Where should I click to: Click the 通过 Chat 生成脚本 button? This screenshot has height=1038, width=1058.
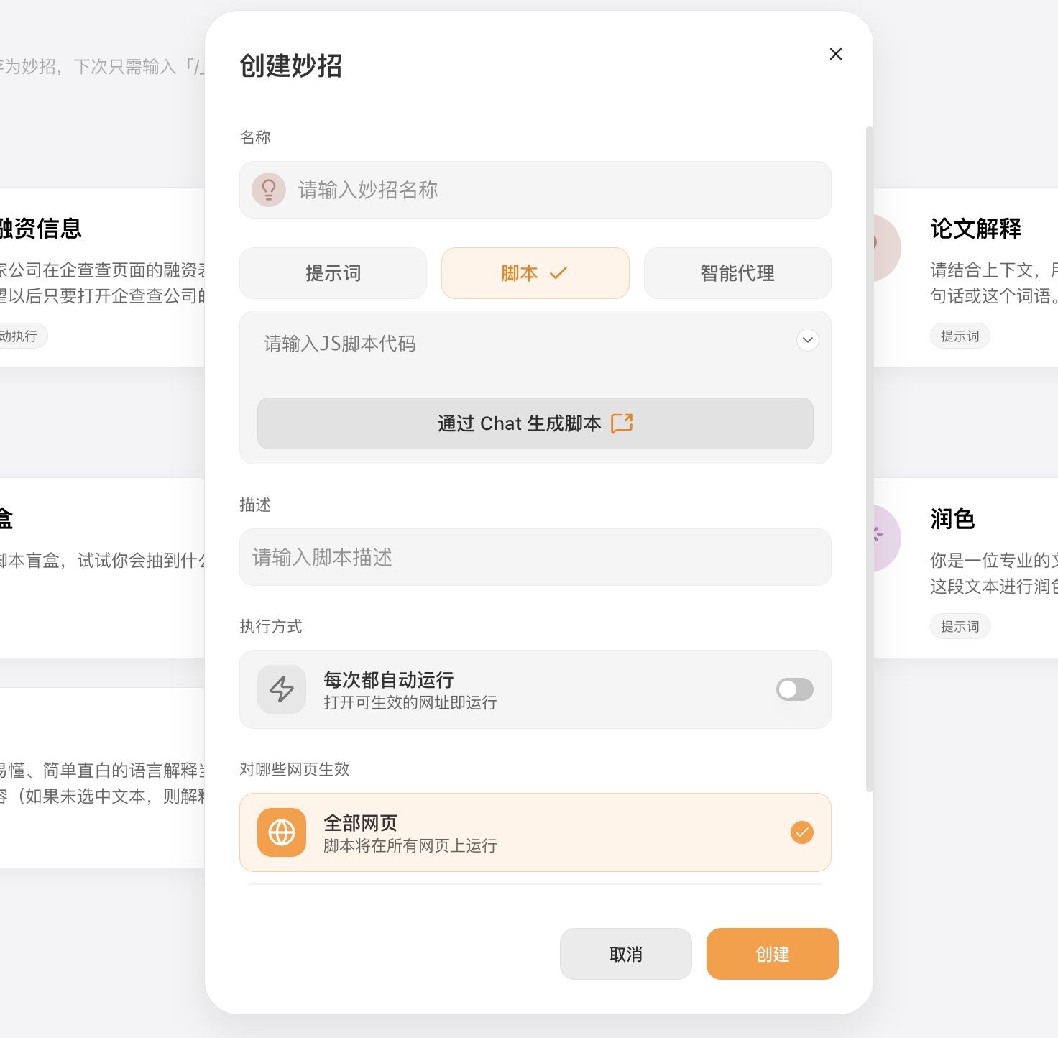535,423
